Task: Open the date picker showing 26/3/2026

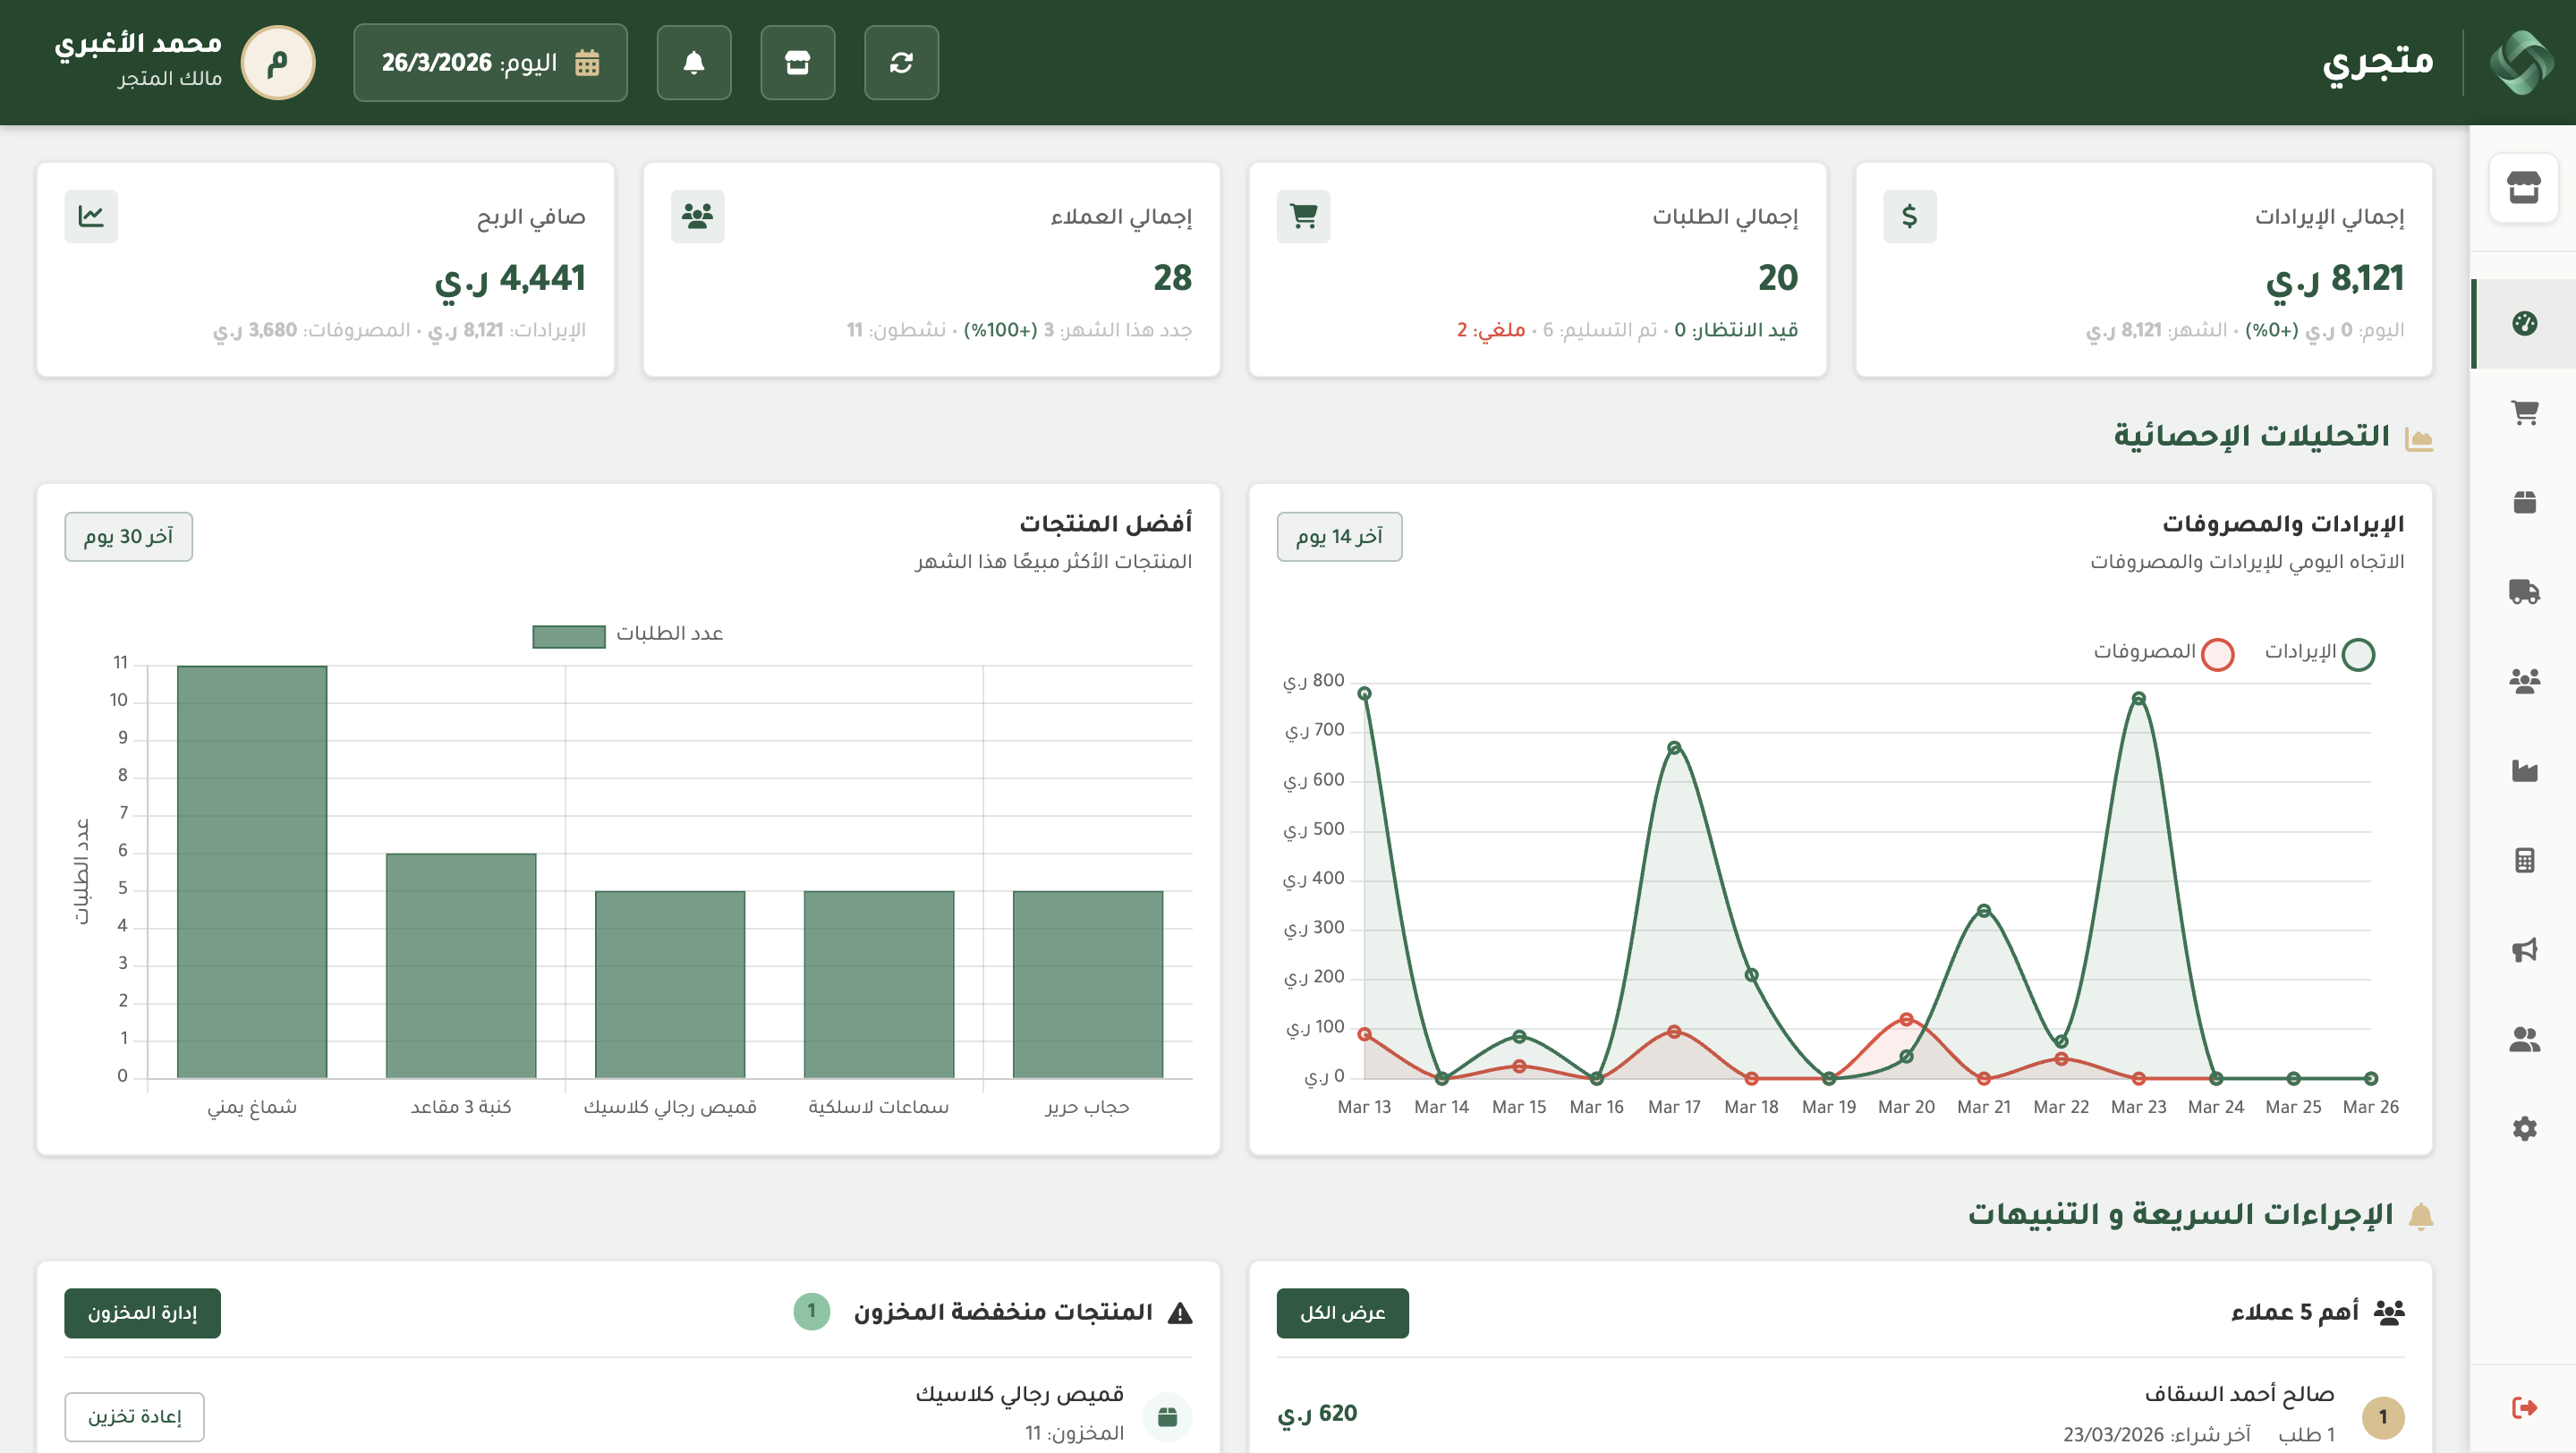Action: [x=490, y=62]
